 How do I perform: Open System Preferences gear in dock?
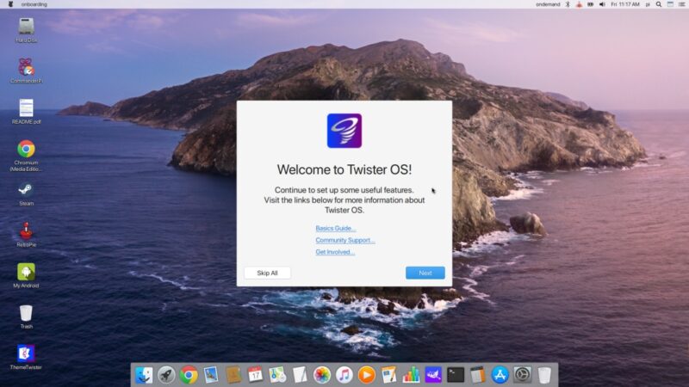click(x=523, y=375)
